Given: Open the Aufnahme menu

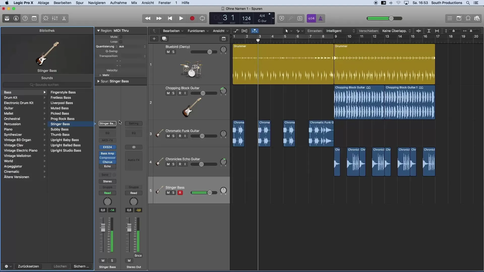Looking at the screenshot, I should pos(118,3).
